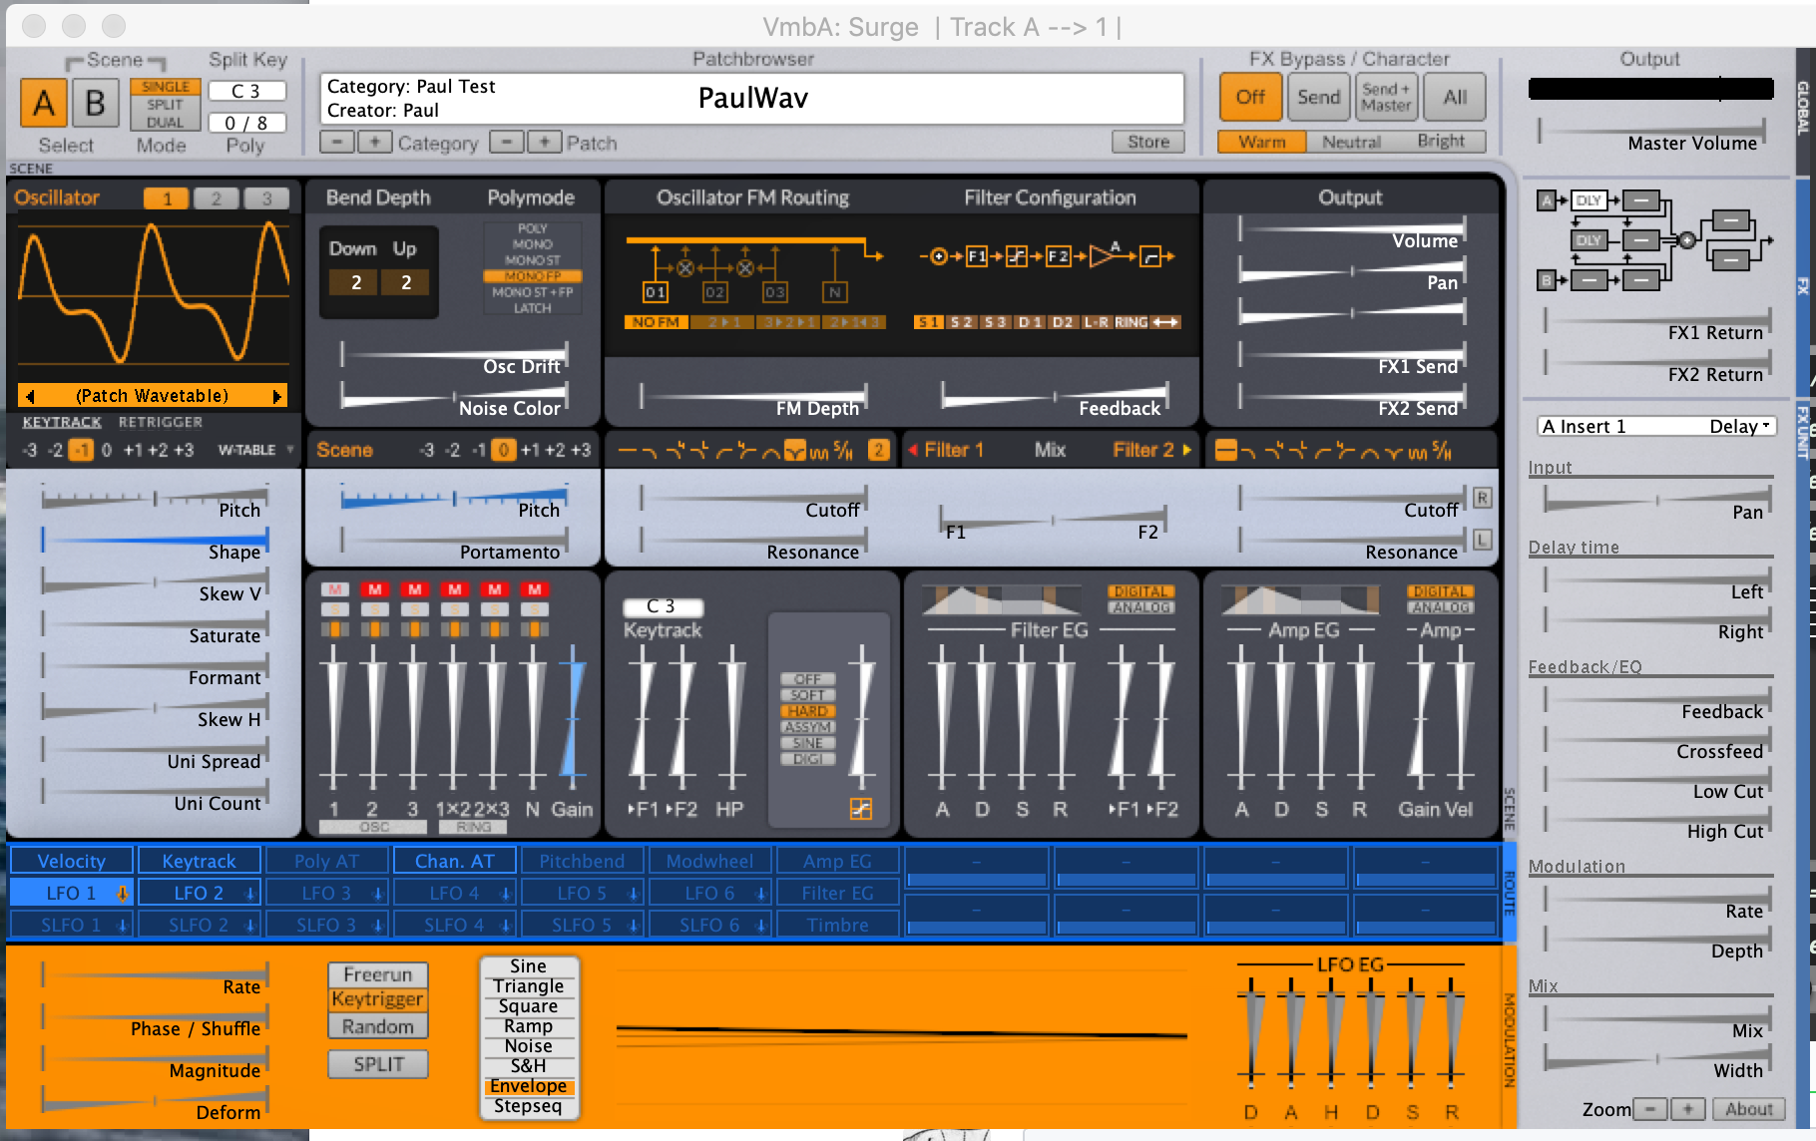Switch to oscillator tab 2
Image resolution: width=1816 pixels, height=1141 pixels.
(x=217, y=198)
